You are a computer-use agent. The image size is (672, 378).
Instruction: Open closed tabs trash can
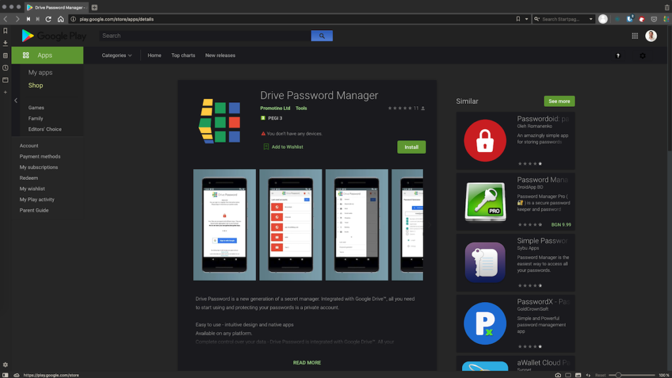click(x=667, y=7)
